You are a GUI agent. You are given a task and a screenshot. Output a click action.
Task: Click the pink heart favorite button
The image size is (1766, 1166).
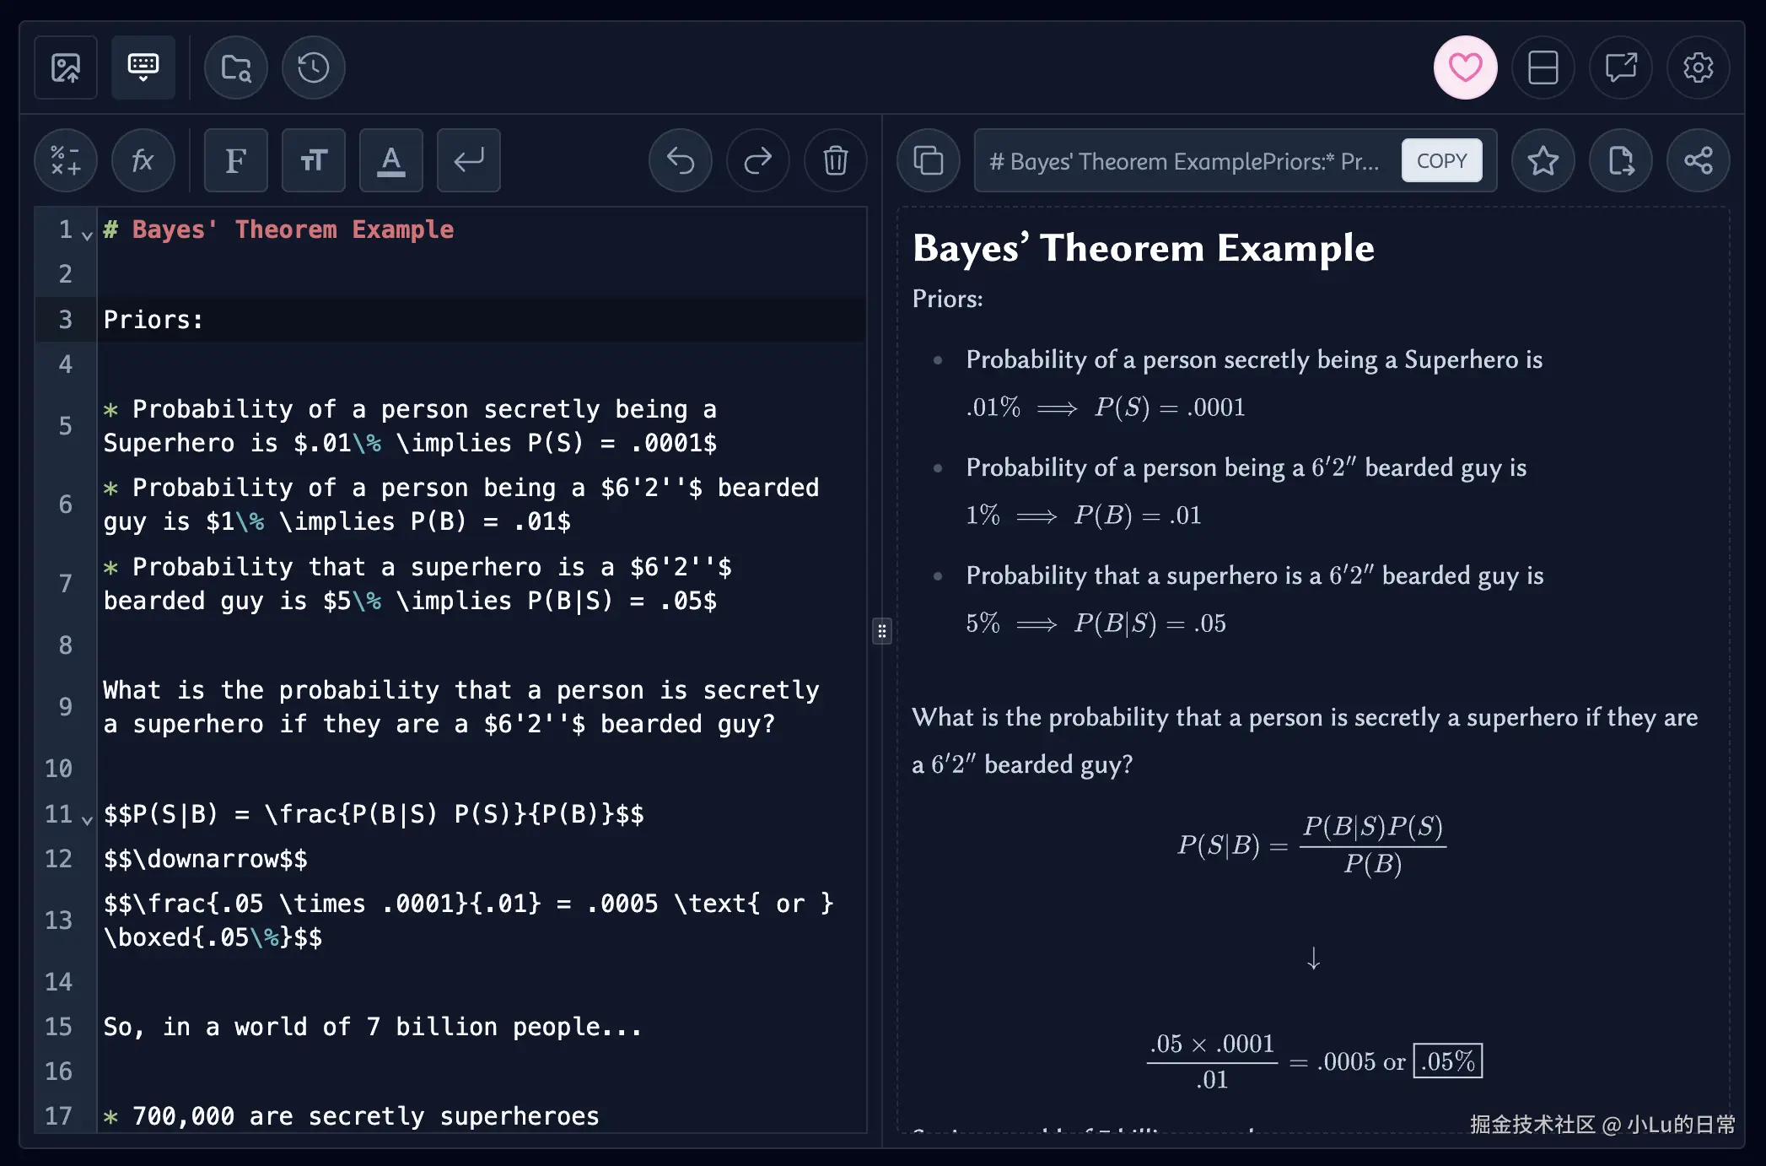pyautogui.click(x=1465, y=67)
